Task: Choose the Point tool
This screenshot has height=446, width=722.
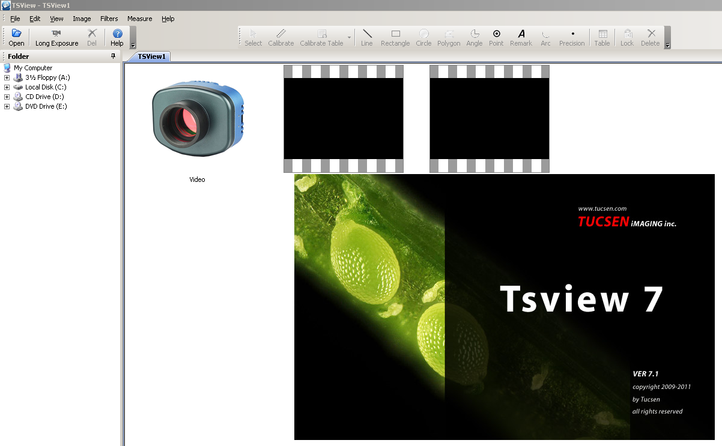Action: click(496, 38)
